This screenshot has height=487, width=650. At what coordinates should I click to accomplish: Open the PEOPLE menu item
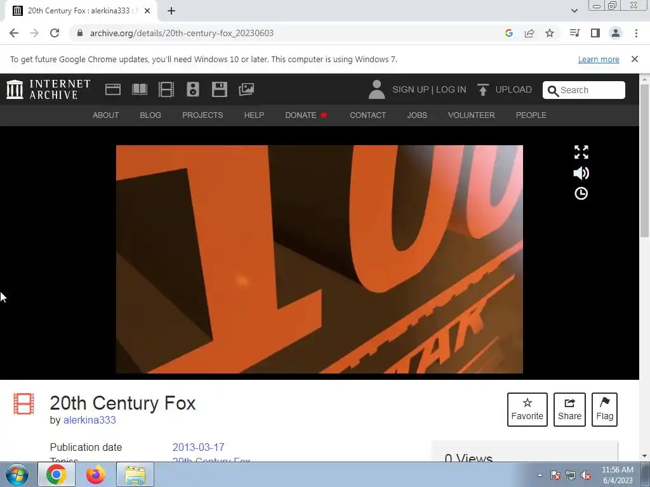coord(531,115)
